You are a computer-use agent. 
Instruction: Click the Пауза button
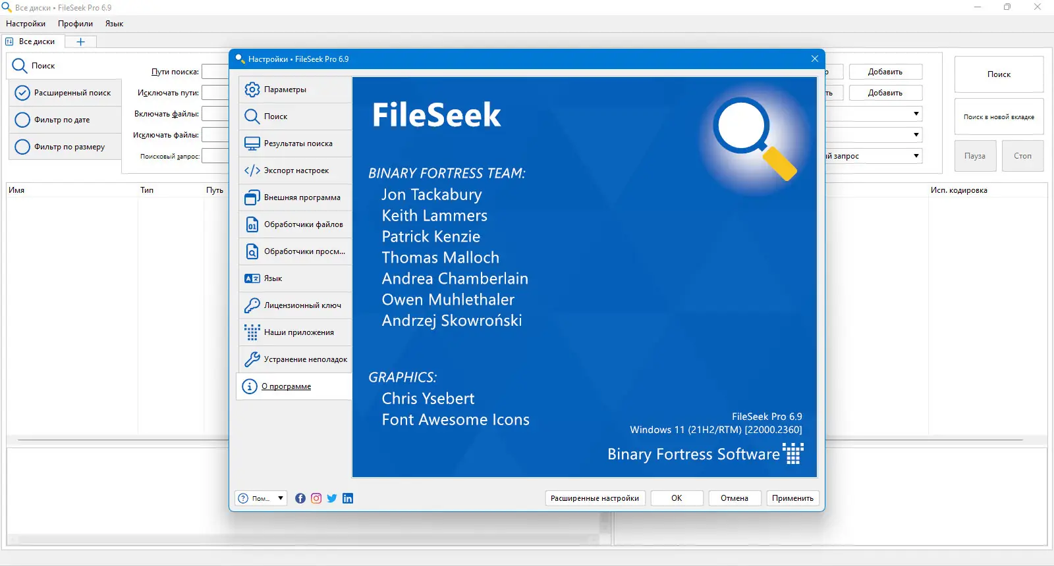[975, 156]
